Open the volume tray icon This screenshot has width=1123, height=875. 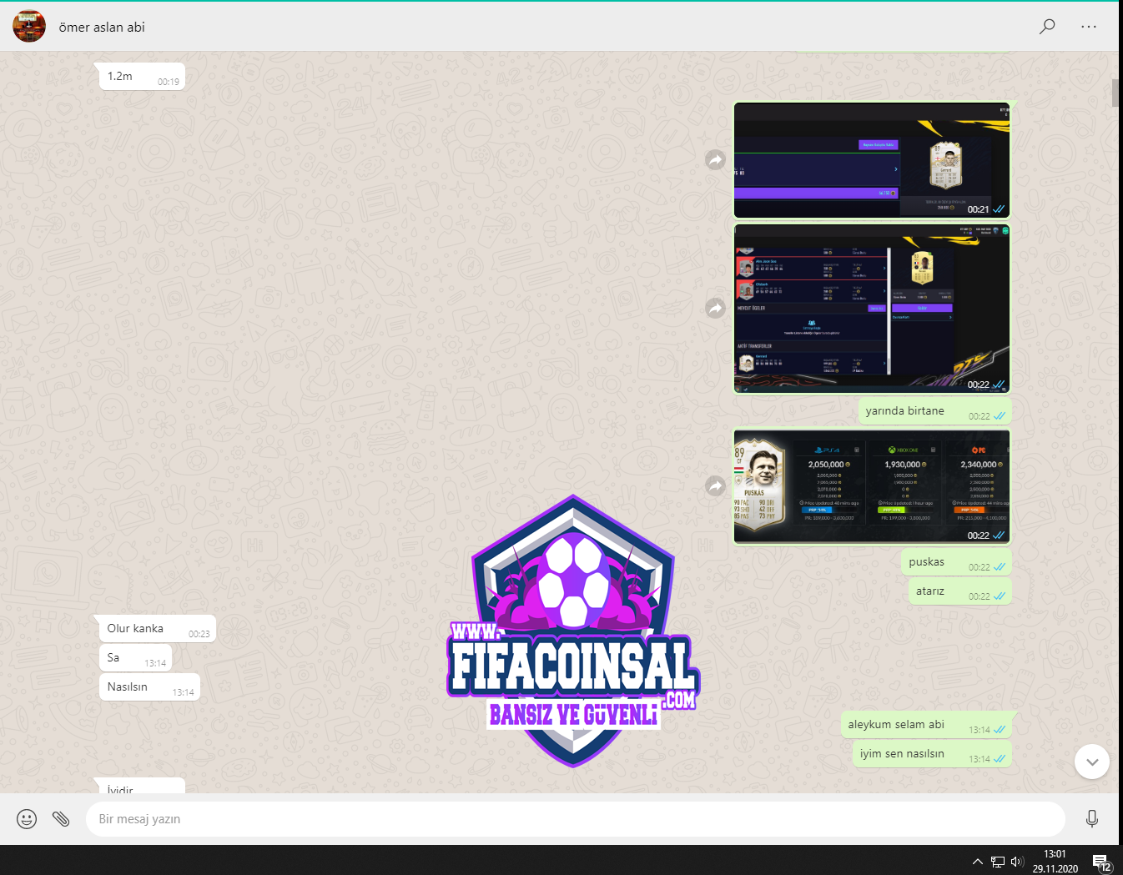[1017, 862]
